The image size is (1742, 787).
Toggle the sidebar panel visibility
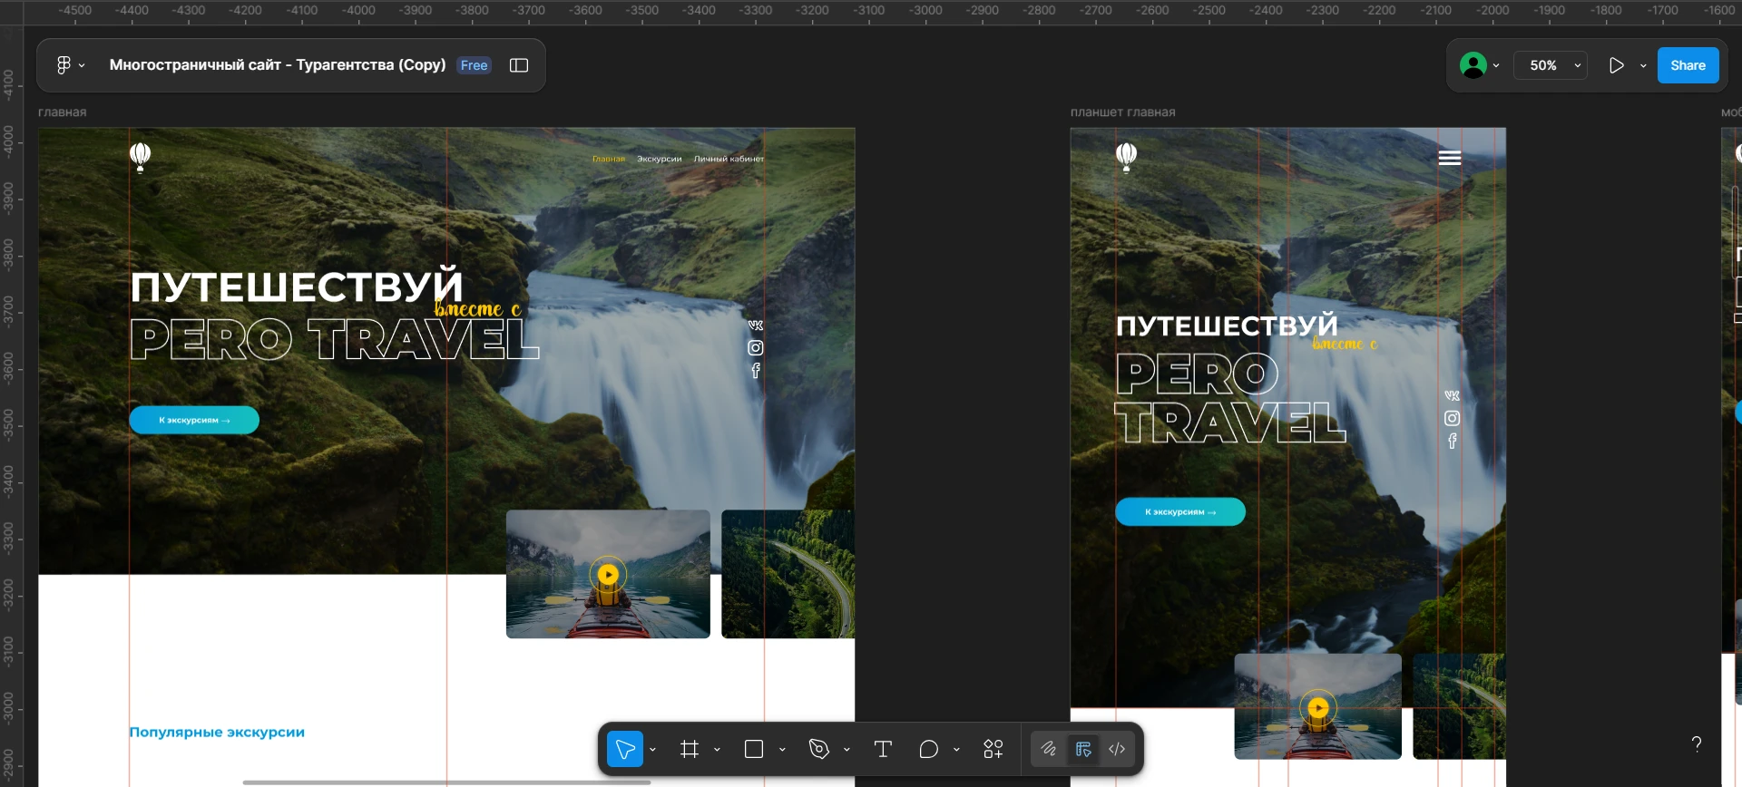pos(519,65)
